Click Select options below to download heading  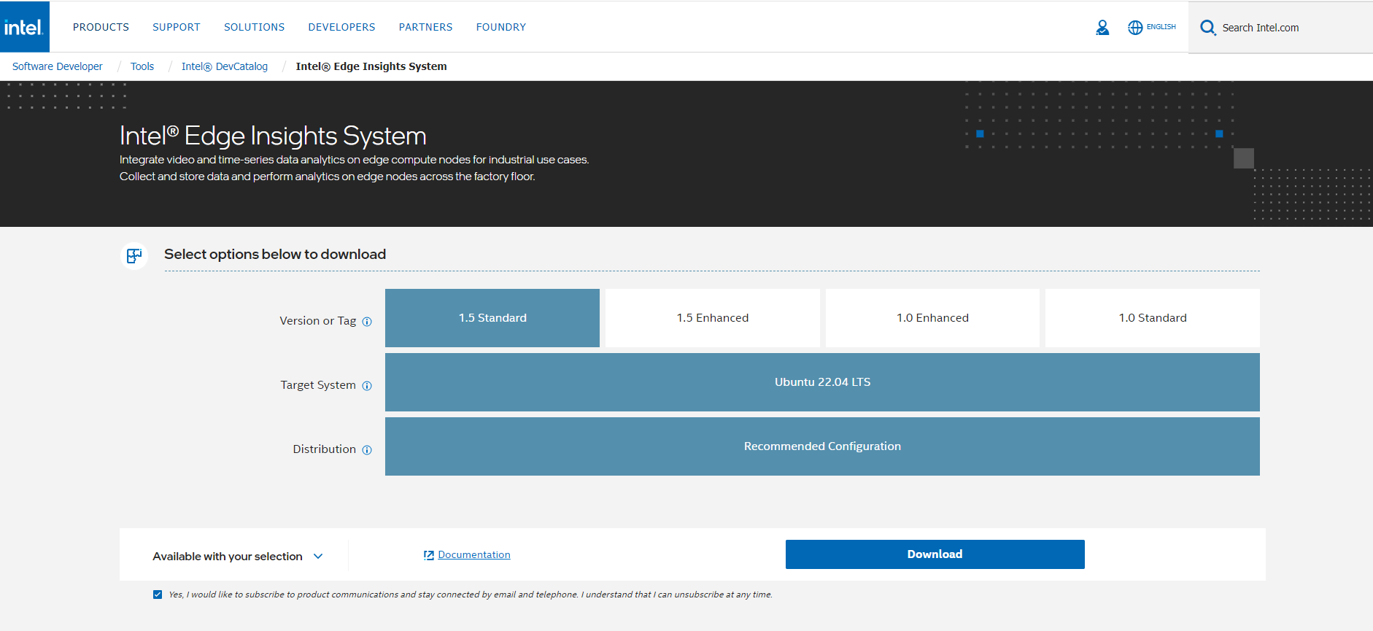point(275,255)
